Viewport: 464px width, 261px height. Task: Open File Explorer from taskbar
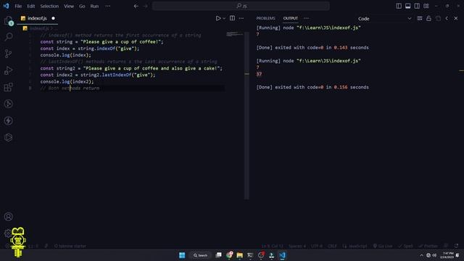tap(240, 255)
